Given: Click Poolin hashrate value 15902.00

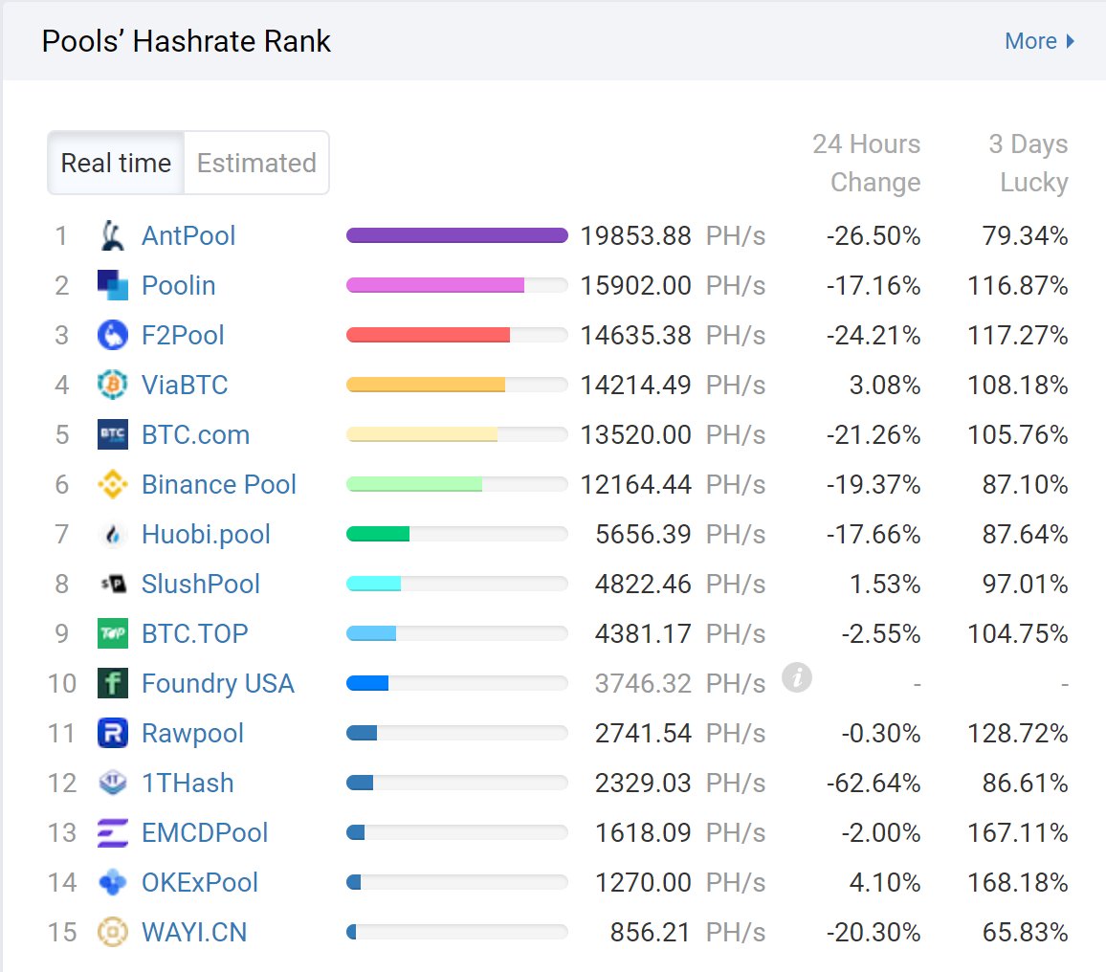Looking at the screenshot, I should tap(635, 285).
